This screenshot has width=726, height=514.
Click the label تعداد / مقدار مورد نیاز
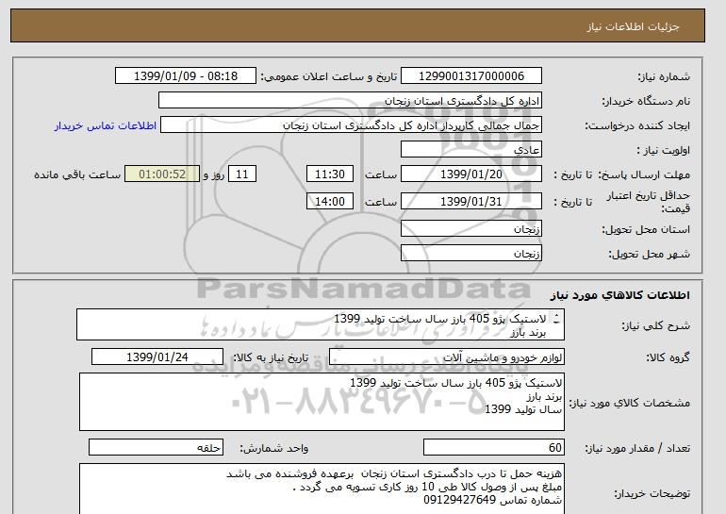[637, 448]
